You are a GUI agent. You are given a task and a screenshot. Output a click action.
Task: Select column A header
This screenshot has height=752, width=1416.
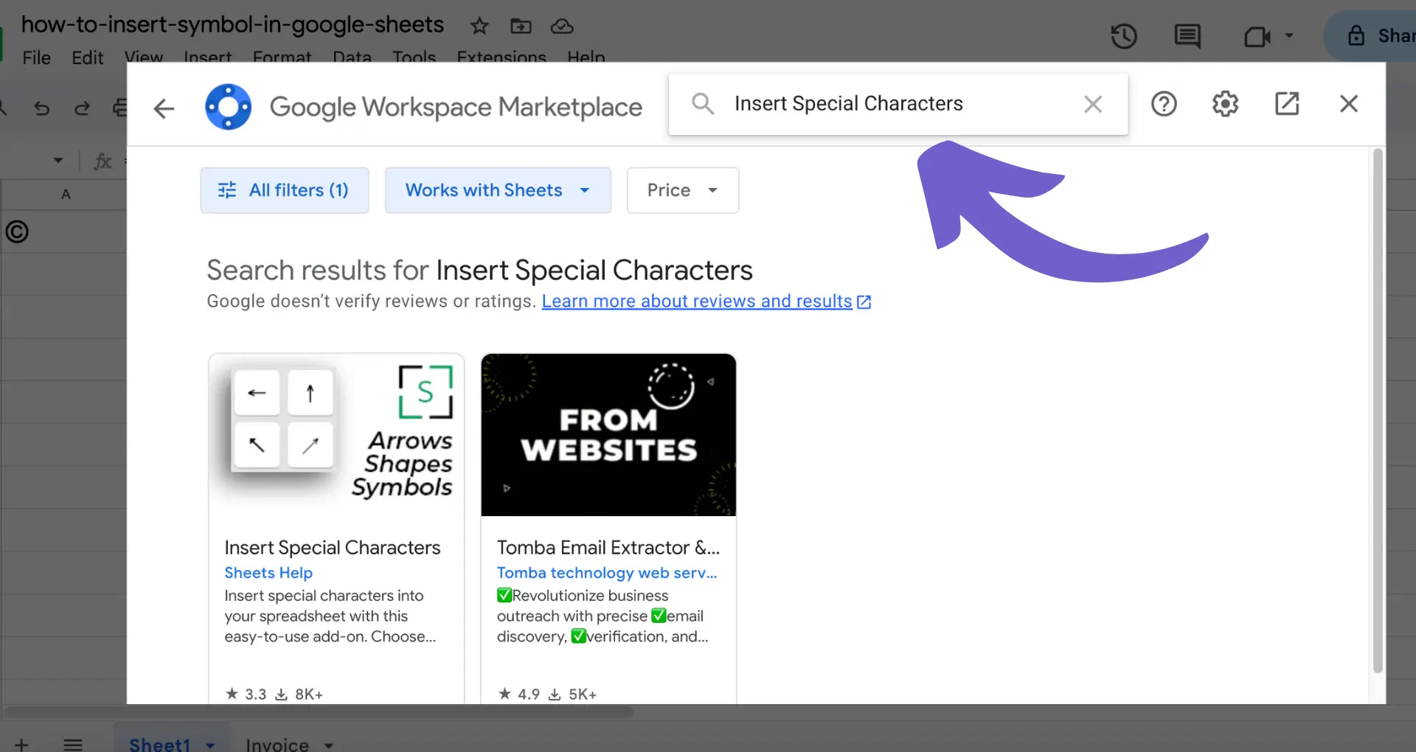pyautogui.click(x=66, y=195)
